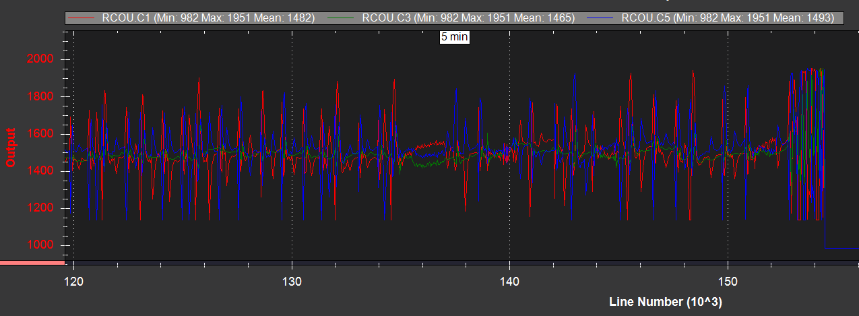This screenshot has height=316, width=859.
Task: Click the 1400 Y-axis tick label
Action: pyautogui.click(x=40, y=170)
